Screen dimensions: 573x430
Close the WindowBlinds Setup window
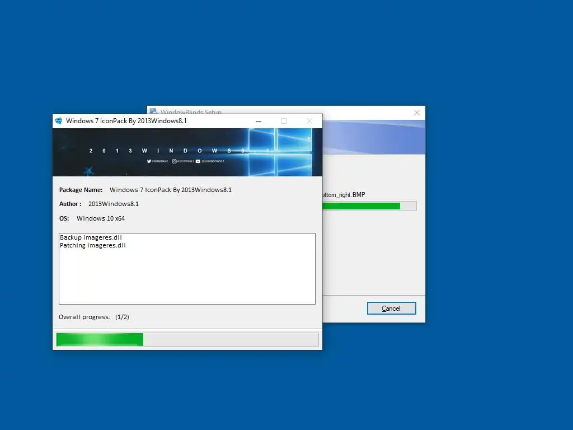[x=416, y=113]
